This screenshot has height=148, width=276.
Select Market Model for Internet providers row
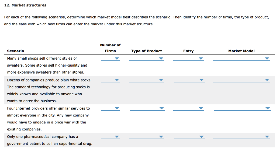tap(242, 108)
